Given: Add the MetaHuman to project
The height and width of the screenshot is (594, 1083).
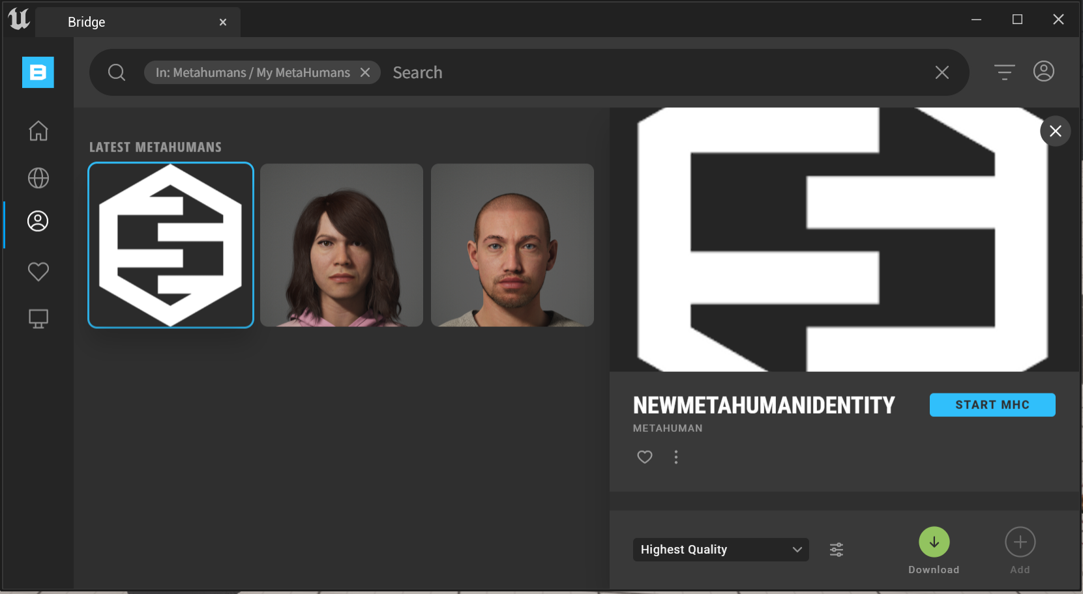Looking at the screenshot, I should pyautogui.click(x=1020, y=542).
